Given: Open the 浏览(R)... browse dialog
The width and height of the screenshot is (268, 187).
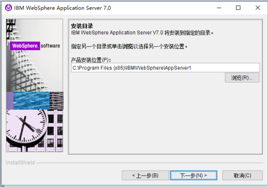Looking at the screenshot, I should coord(242,78).
